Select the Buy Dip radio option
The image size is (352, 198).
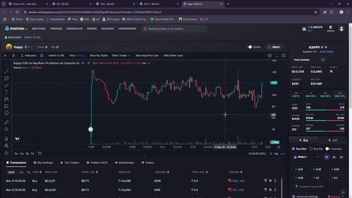311,148
